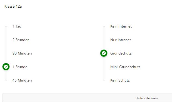Choose the Nur Intranet protection level
Viewport: 172px width, 105px height.
(x=120, y=40)
